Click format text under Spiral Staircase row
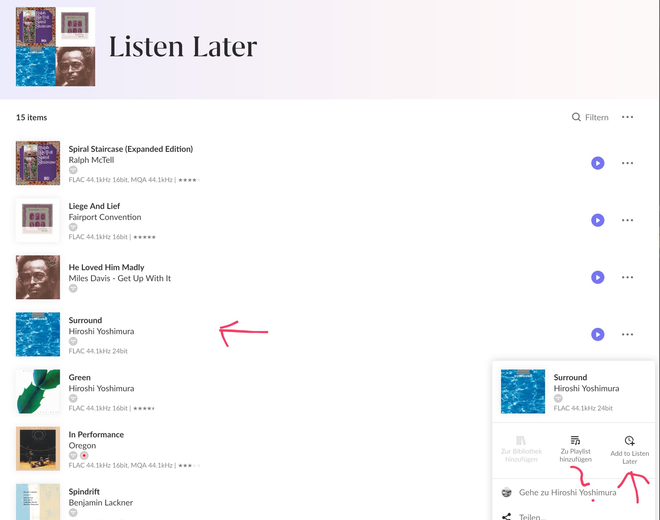This screenshot has width=660, height=520. 121,180
